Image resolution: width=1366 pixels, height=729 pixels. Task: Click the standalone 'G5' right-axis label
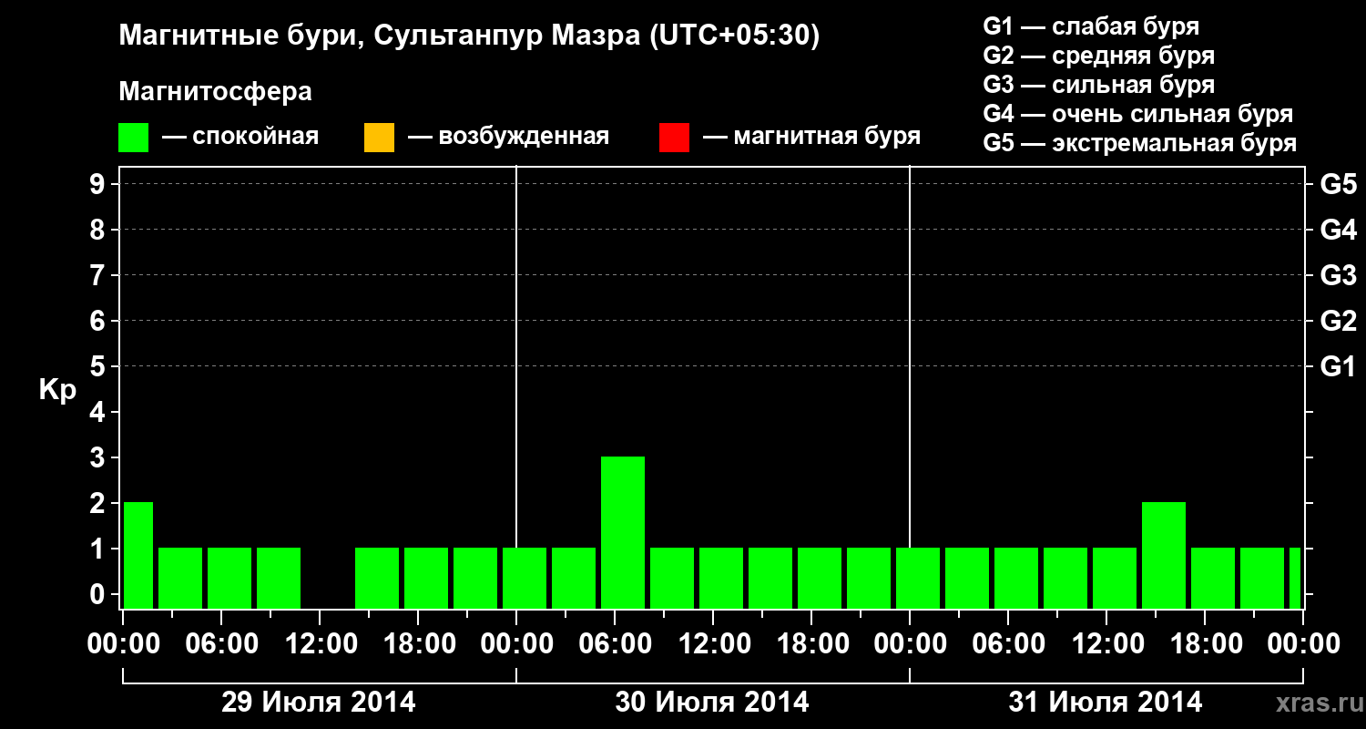click(1339, 184)
